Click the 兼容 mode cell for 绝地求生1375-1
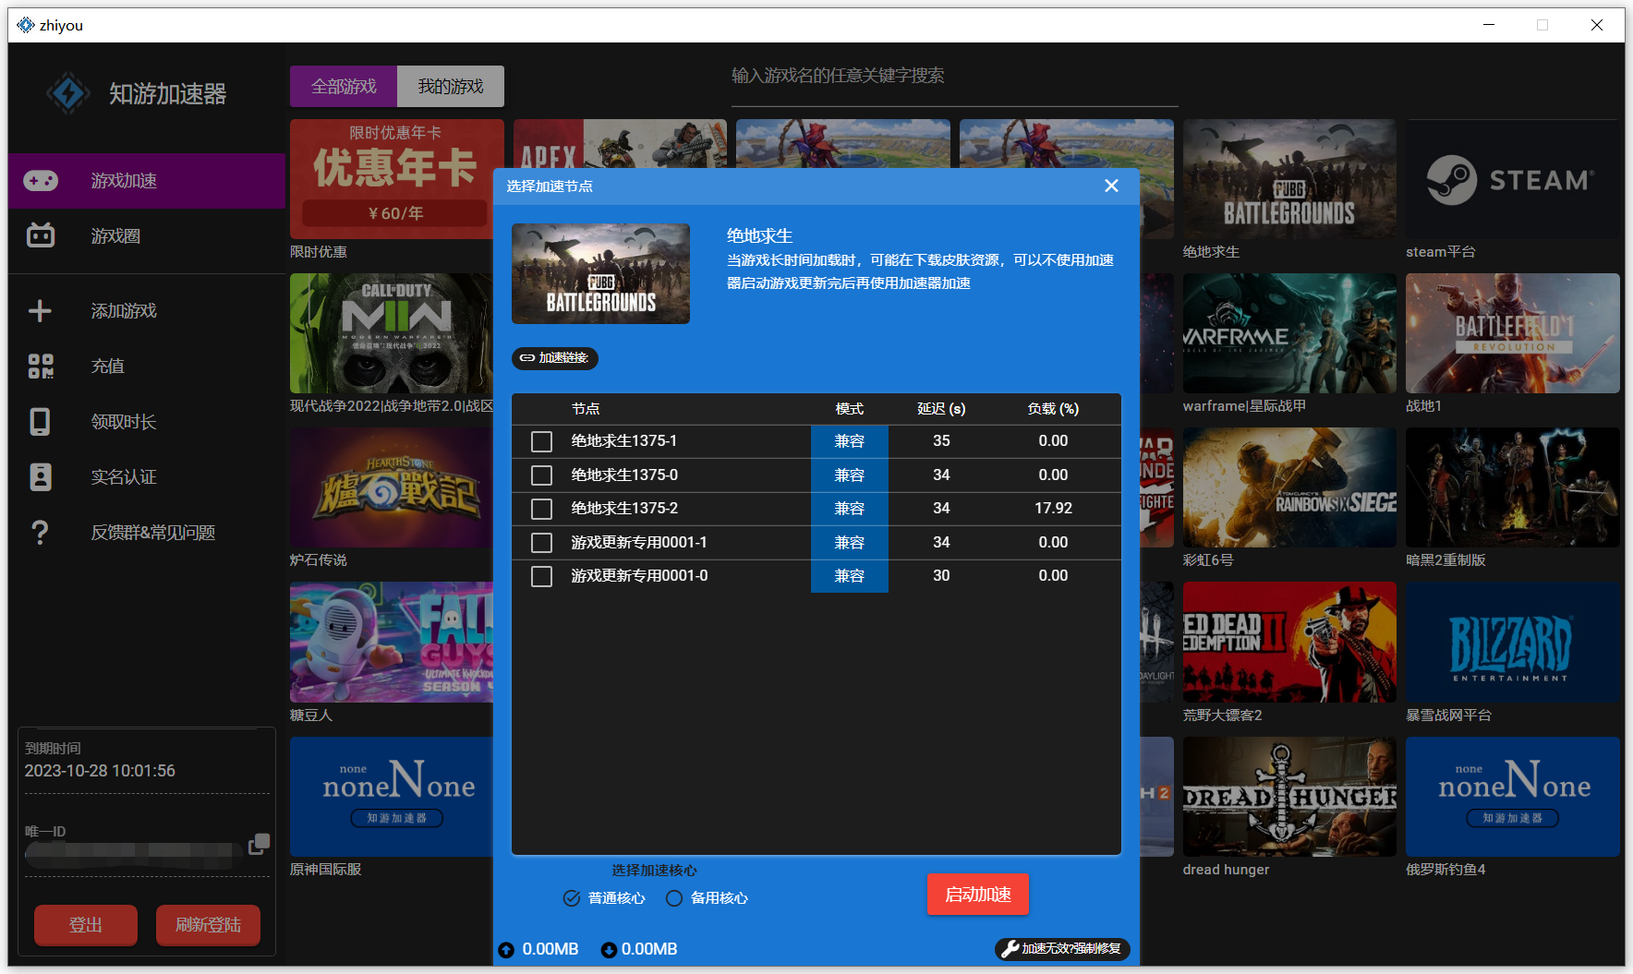This screenshot has width=1633, height=974. [x=850, y=441]
